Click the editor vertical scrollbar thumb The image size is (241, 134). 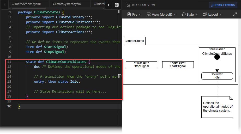pos(119,11)
